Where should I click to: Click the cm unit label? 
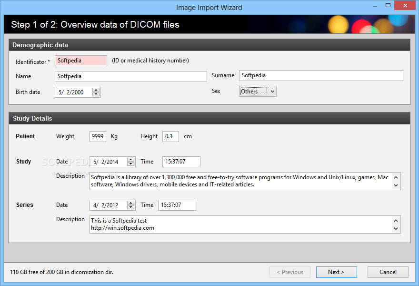pyautogui.click(x=188, y=136)
